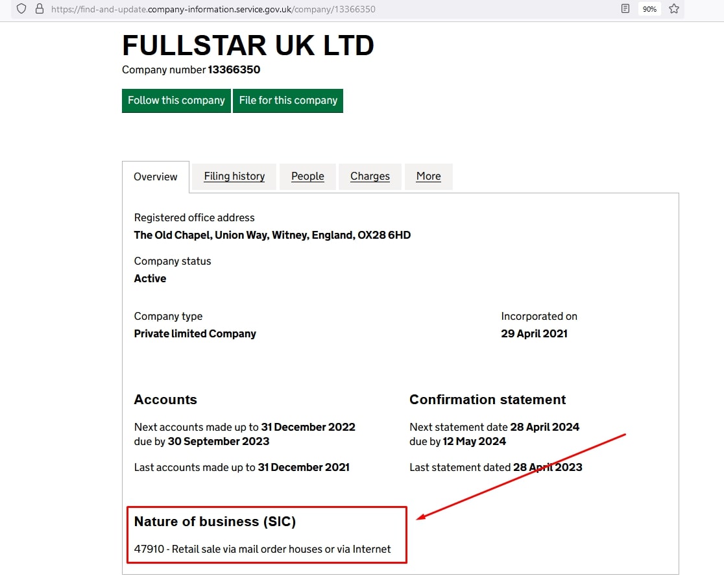The height and width of the screenshot is (578, 724).
Task: Select the Overview tab
Action: [156, 177]
